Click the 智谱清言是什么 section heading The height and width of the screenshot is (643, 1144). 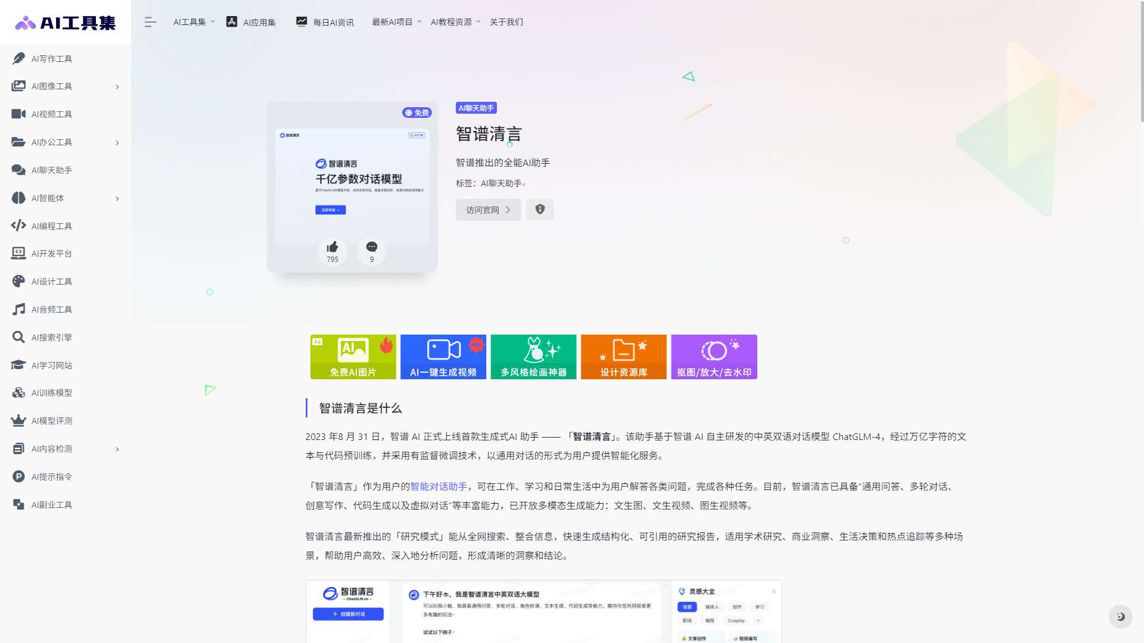click(x=360, y=408)
